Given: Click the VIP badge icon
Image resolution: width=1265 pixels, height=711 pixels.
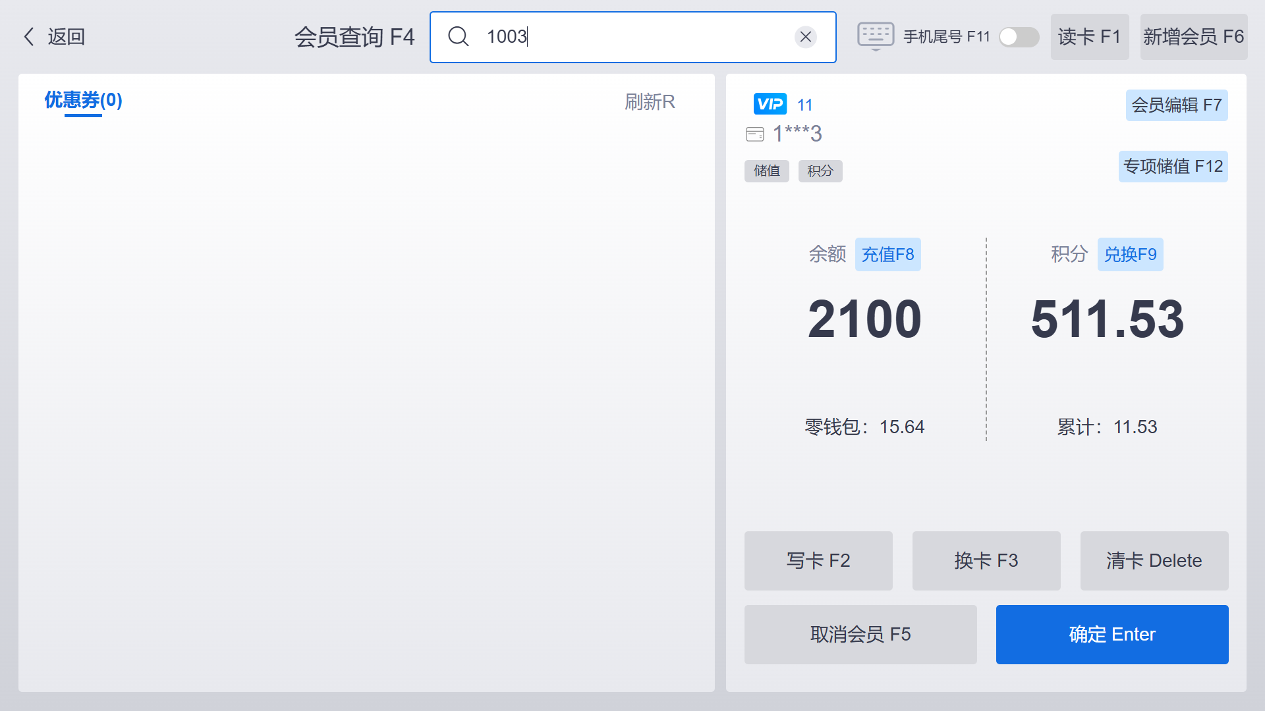Looking at the screenshot, I should point(770,104).
